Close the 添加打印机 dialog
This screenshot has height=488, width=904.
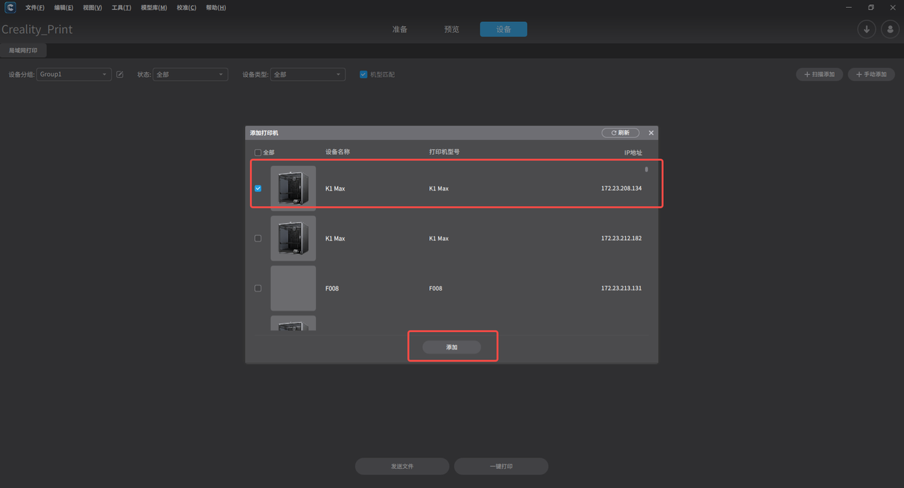point(651,133)
